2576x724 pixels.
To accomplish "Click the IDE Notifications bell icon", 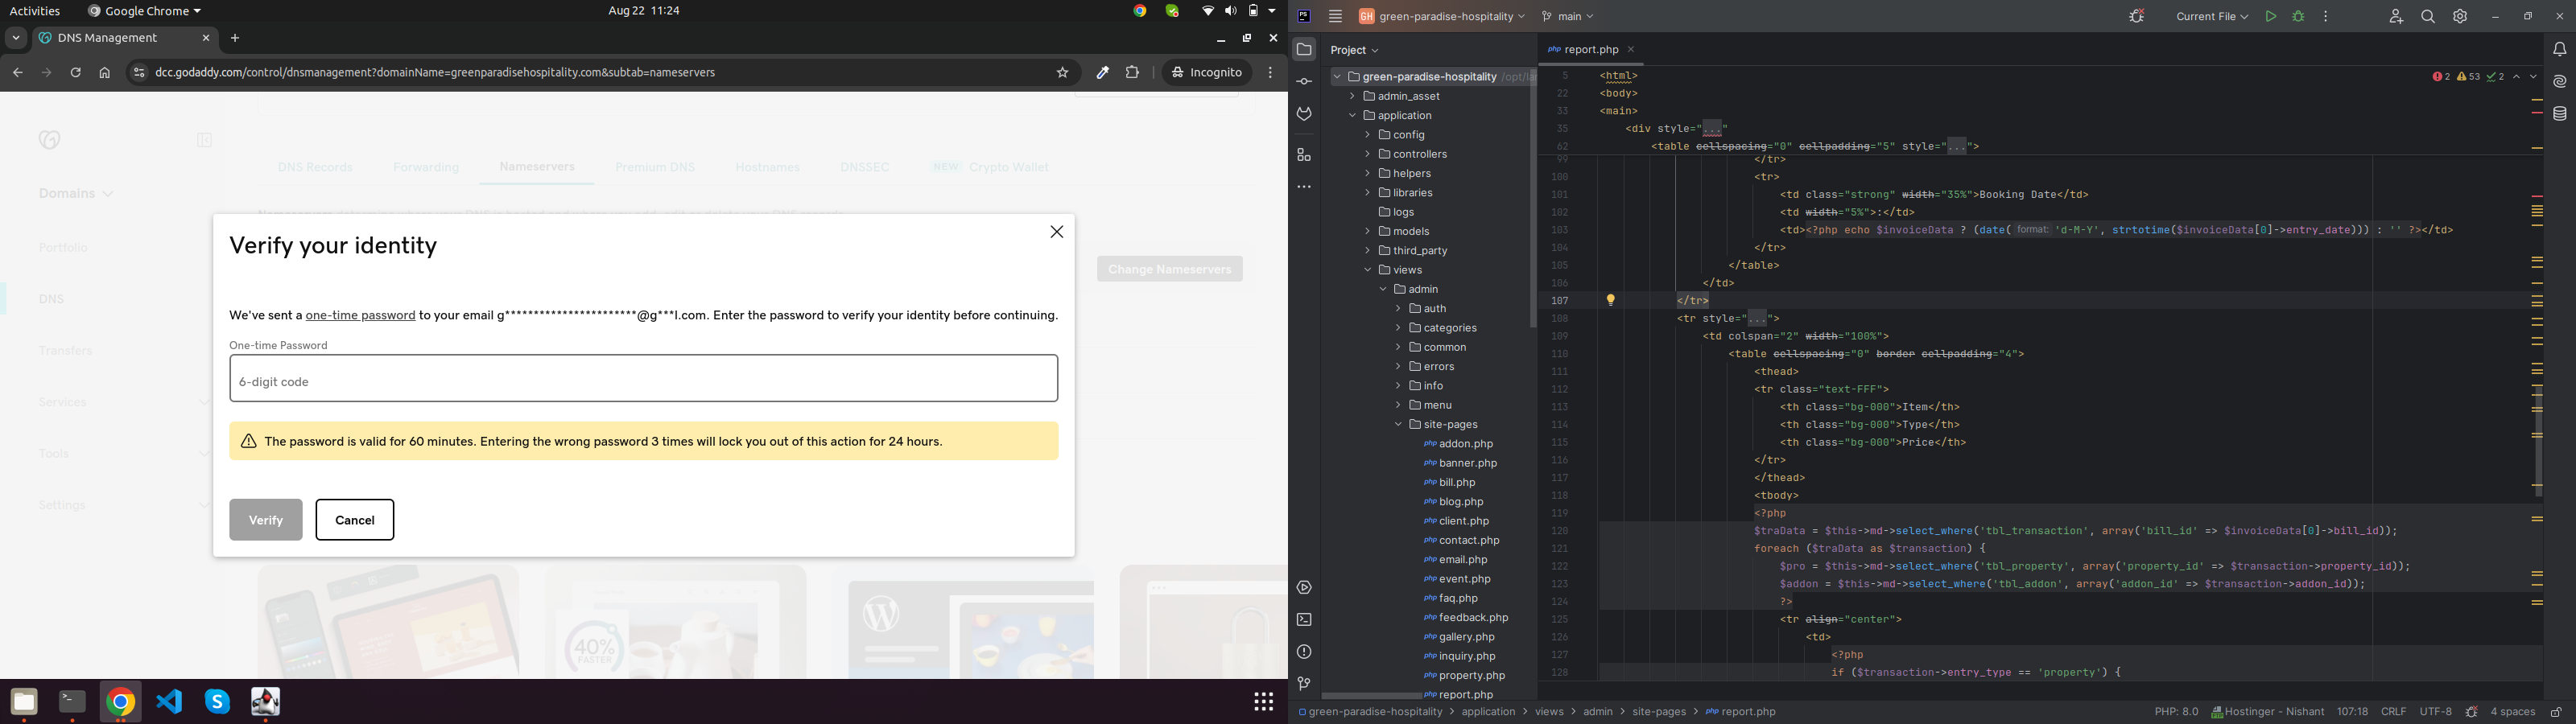I will [2559, 50].
